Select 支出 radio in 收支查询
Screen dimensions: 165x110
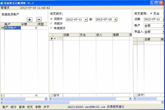pos(155,13)
